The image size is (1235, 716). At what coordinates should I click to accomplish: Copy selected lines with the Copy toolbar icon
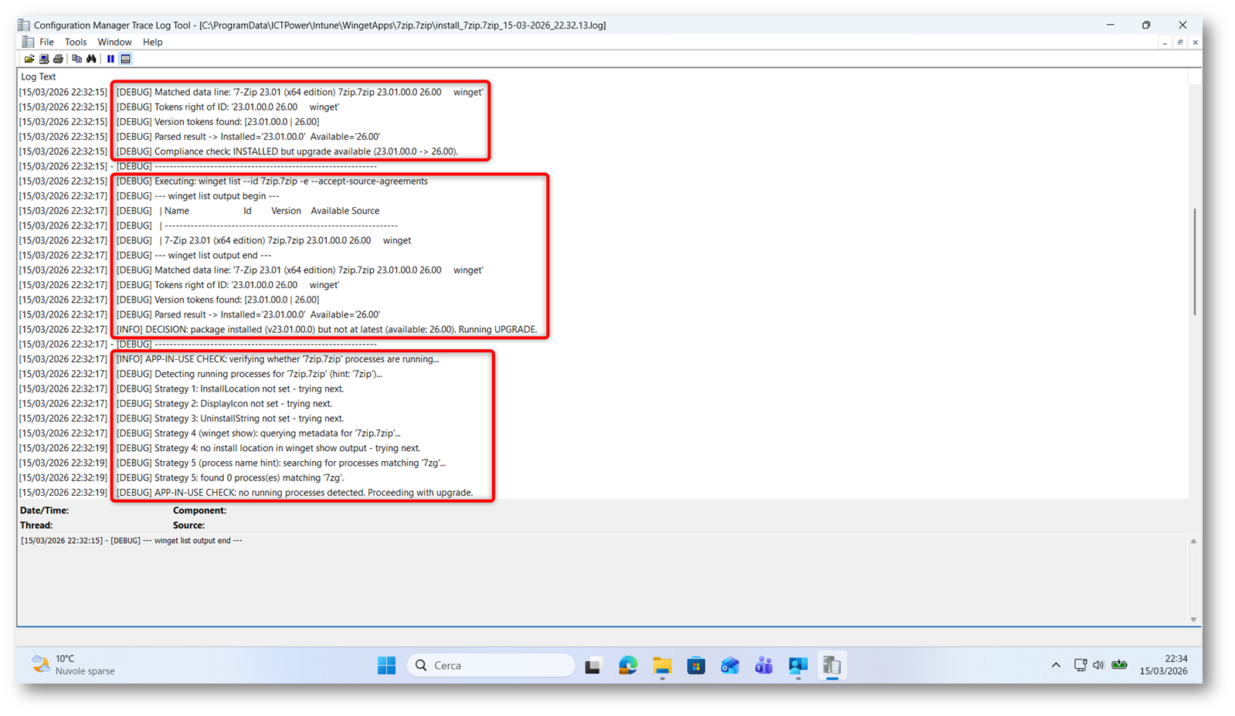(76, 59)
